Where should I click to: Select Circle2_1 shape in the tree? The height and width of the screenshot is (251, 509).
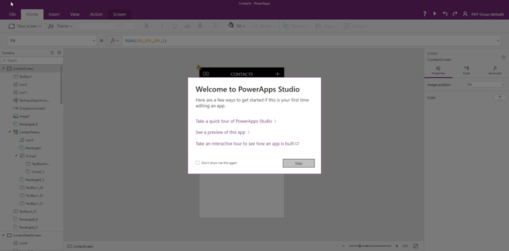pyautogui.click(x=38, y=172)
